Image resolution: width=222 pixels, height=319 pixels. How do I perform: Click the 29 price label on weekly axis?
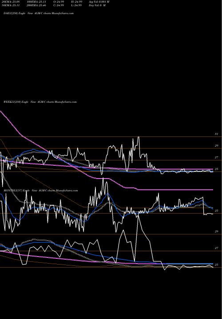216,146
